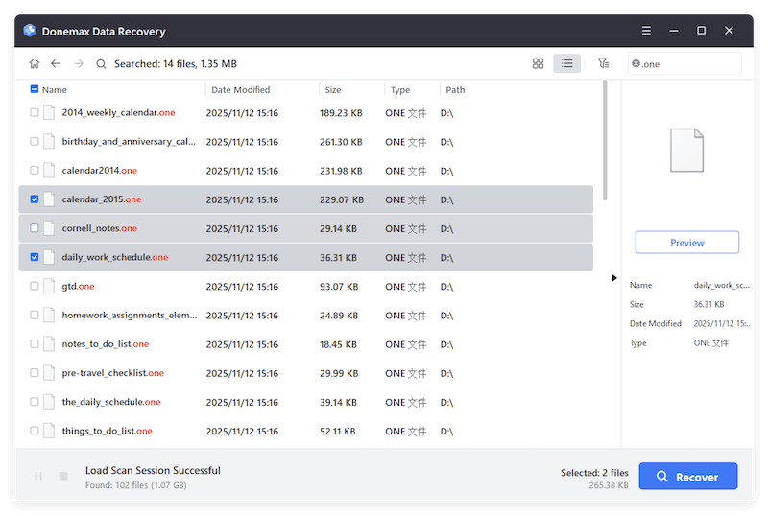This screenshot has width=768, height=516.
Task: Switch to list view
Action: [x=566, y=63]
